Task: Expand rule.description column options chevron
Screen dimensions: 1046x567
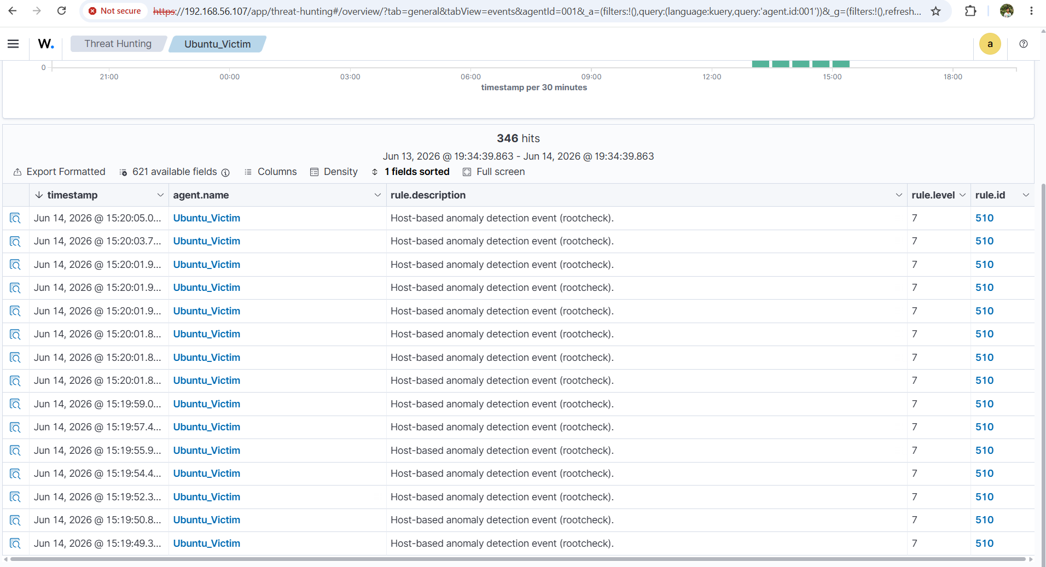Action: tap(899, 195)
